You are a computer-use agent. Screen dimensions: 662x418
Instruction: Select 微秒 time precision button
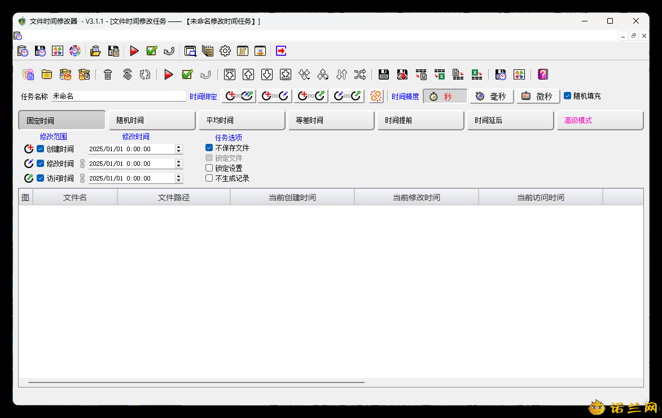point(537,96)
